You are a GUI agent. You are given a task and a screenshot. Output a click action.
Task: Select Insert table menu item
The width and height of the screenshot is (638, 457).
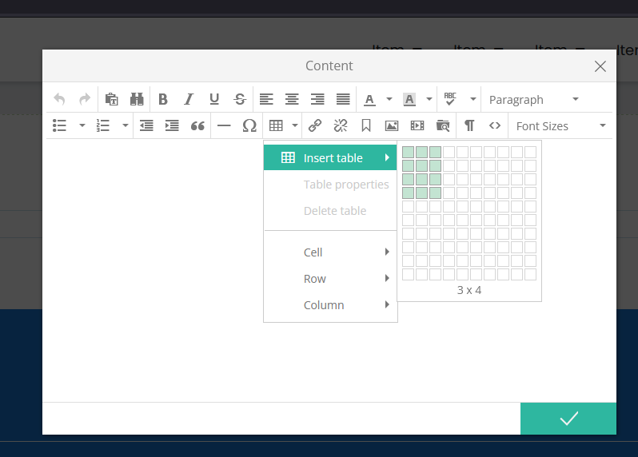(x=330, y=157)
